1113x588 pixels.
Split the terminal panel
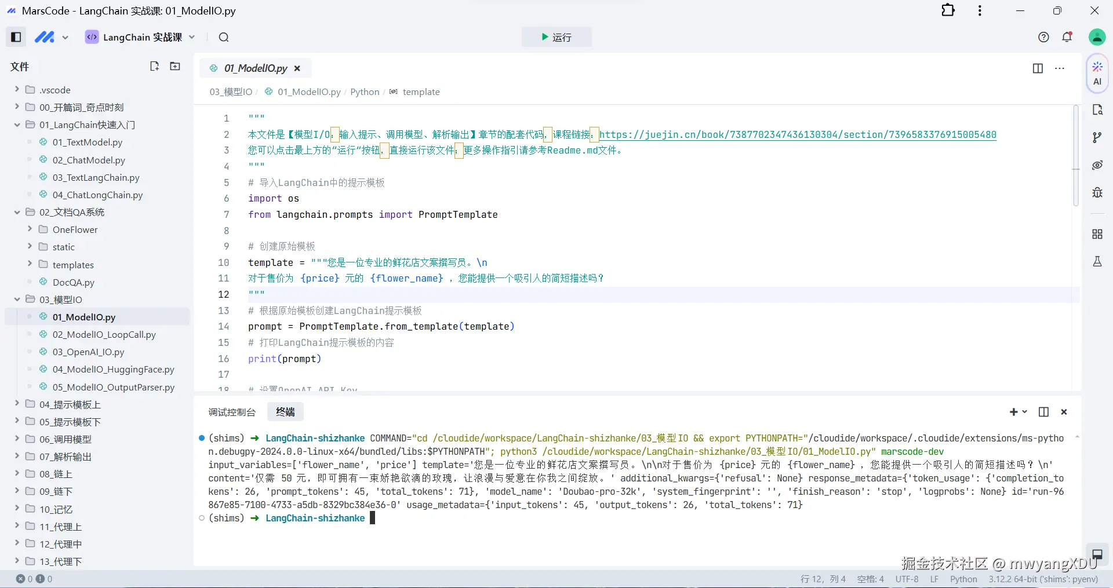pos(1043,412)
